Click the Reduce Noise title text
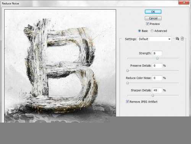The width and height of the screenshot is (191, 144). [x=10, y=3]
